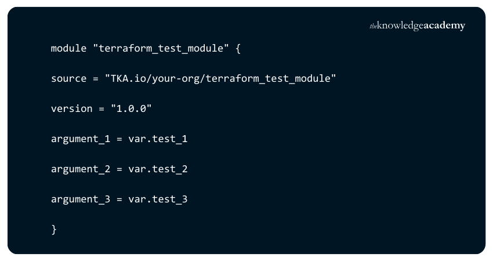Select the "TKA.io/your-org/terraform_test_module" source string
The image size is (493, 261).
(220, 78)
